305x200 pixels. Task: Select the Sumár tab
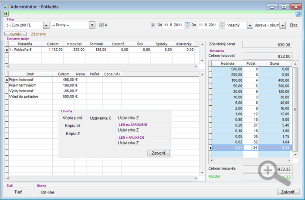tap(16, 34)
